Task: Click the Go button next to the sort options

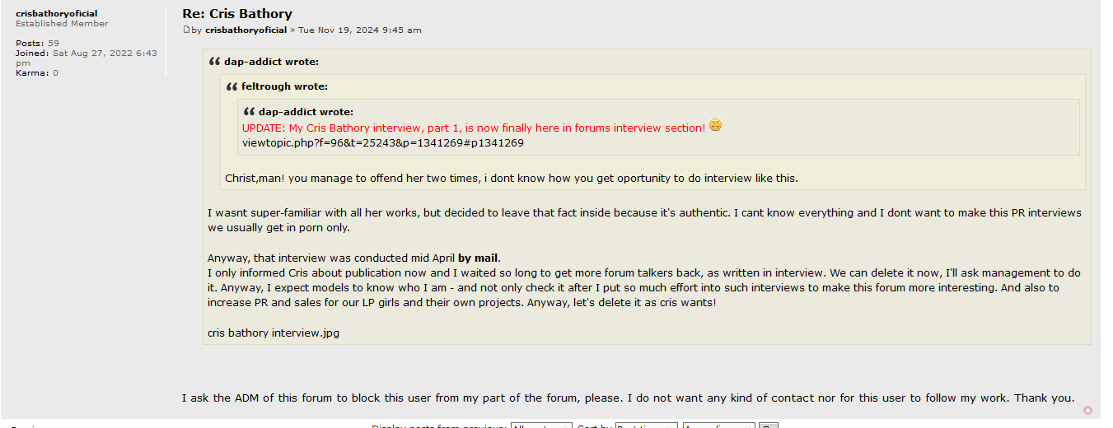Action: tap(768, 426)
